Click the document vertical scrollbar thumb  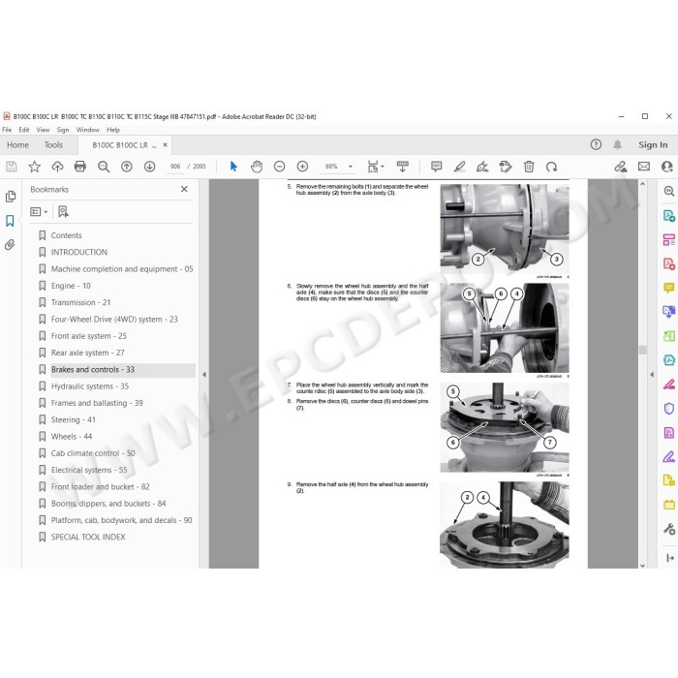pos(642,350)
